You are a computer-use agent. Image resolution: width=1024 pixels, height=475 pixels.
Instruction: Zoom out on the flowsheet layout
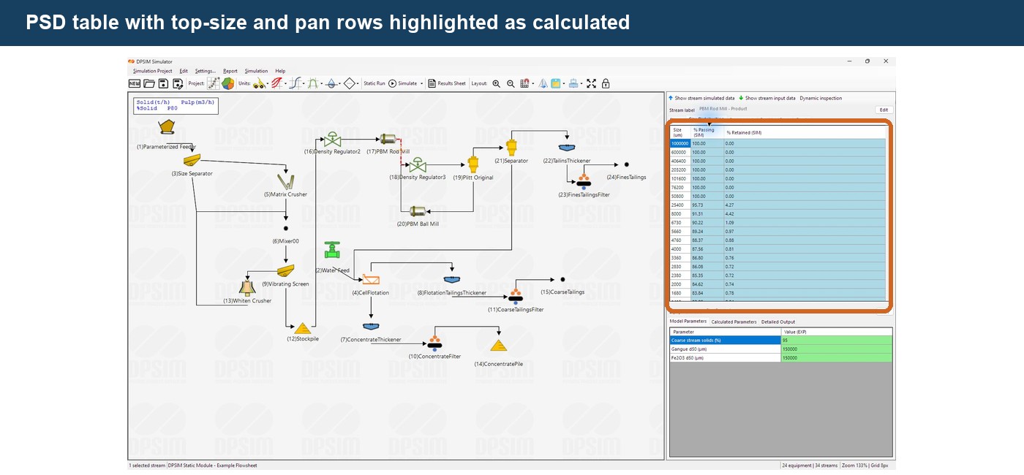coord(511,83)
